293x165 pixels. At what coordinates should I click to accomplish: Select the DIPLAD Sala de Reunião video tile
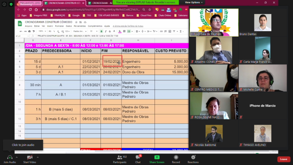pos(214,22)
